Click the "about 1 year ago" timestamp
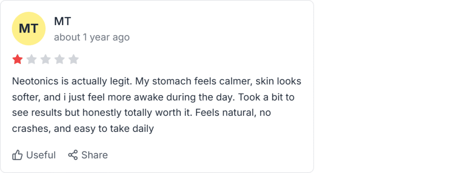This screenshot has width=471, height=173. tap(92, 38)
